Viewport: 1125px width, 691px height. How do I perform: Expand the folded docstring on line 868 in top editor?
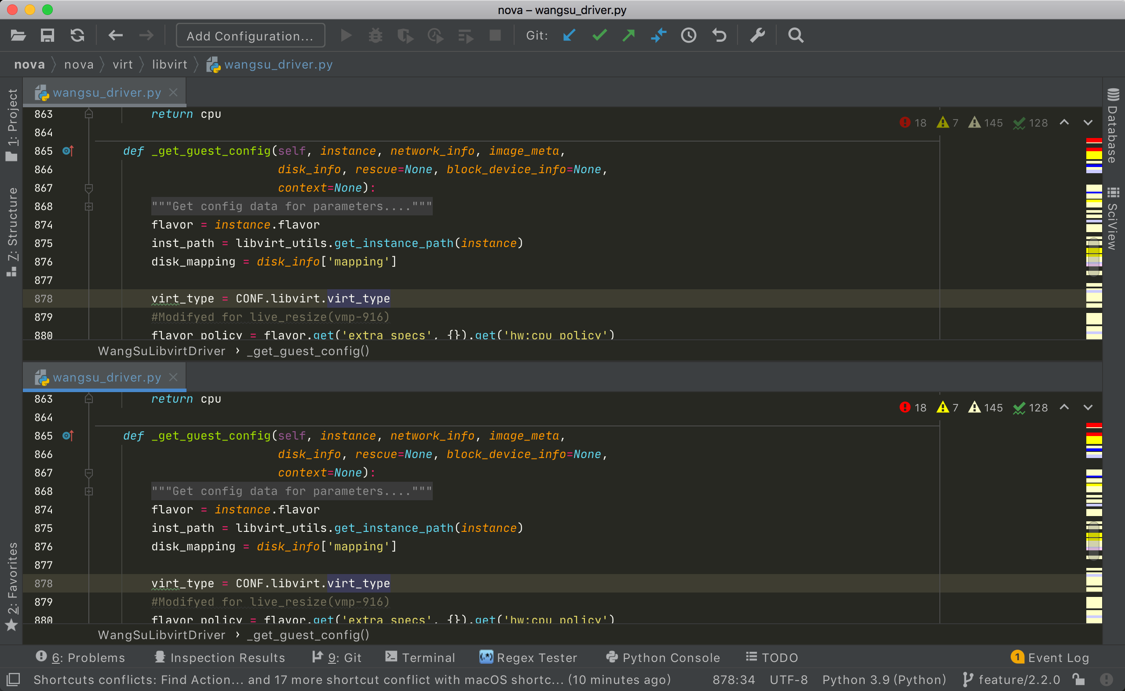[89, 207]
